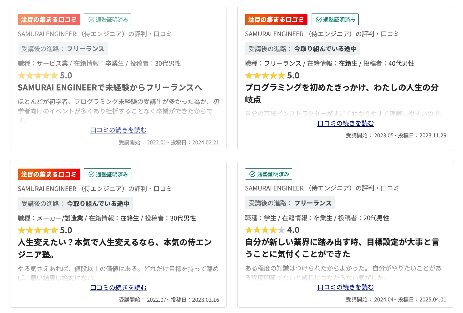Click '職種：サービス業 / 在籍情報：卒業生' line
The width and height of the screenshot is (463, 313).
click(99, 63)
